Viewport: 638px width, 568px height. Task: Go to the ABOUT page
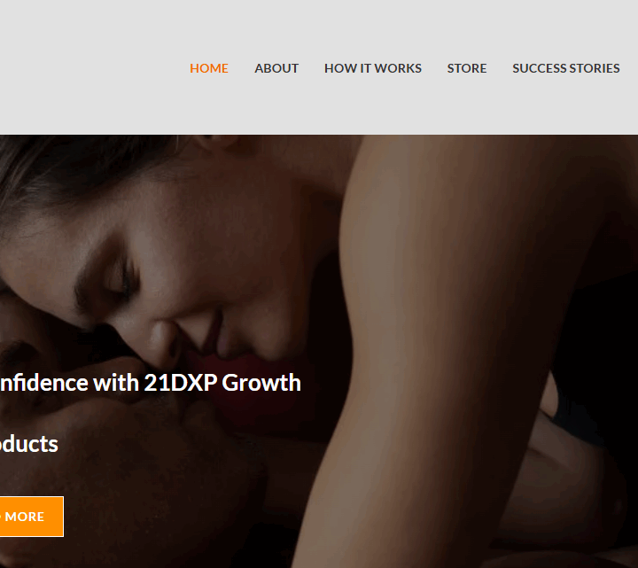tap(276, 68)
